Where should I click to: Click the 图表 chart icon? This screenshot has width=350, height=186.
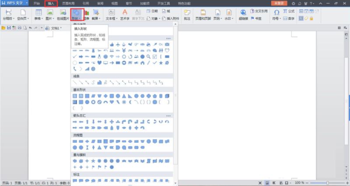[x=87, y=15]
